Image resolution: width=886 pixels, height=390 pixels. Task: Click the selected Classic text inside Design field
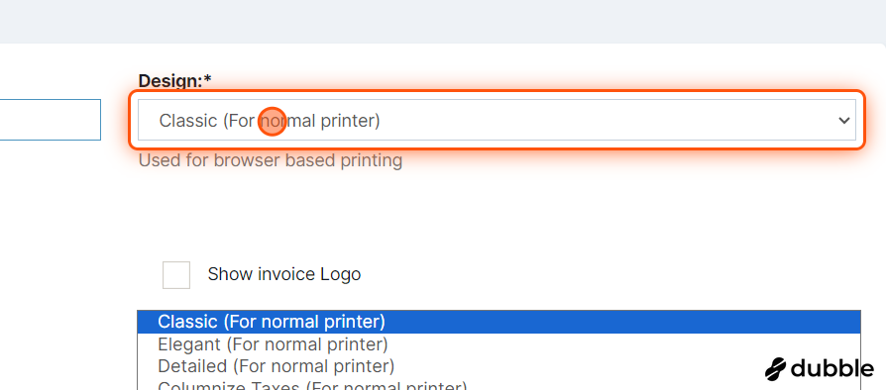270,120
